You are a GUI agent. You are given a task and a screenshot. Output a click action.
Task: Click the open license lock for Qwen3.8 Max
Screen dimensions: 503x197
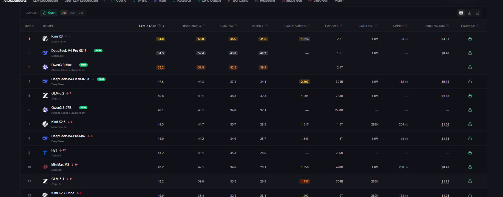[x=470, y=67]
